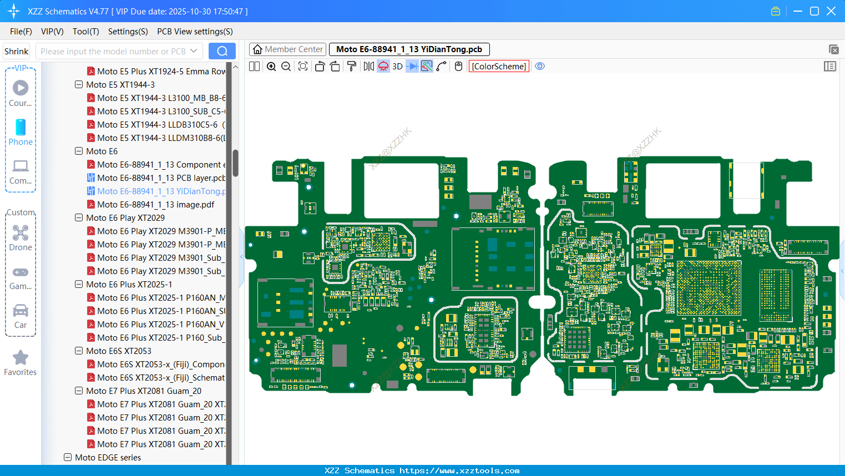Open Moto E6-88941_1_13 image.pdf file
The width and height of the screenshot is (845, 476).
pyautogui.click(x=155, y=205)
